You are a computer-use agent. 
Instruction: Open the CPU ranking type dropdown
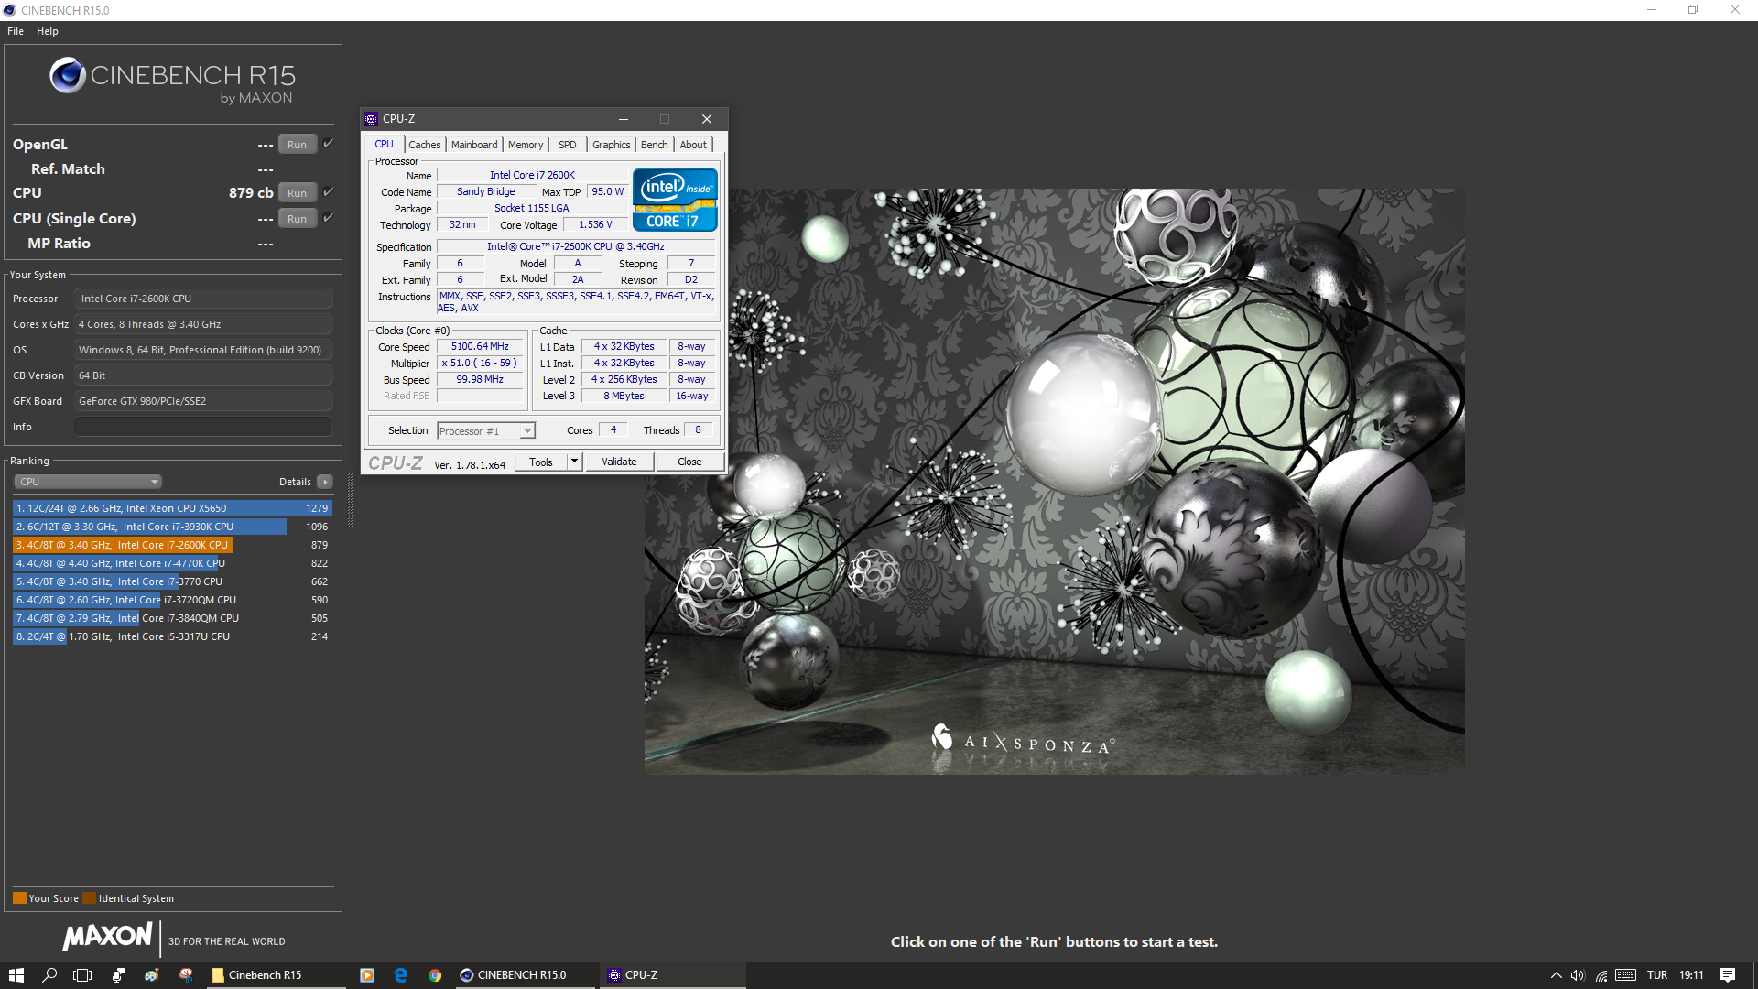(x=88, y=482)
